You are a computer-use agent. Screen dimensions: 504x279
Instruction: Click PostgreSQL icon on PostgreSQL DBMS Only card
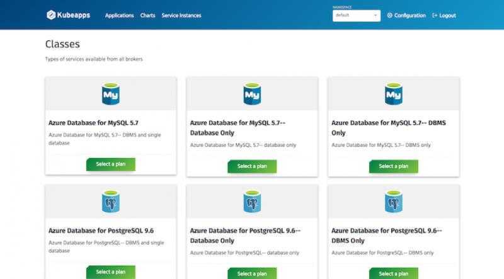tap(393, 202)
